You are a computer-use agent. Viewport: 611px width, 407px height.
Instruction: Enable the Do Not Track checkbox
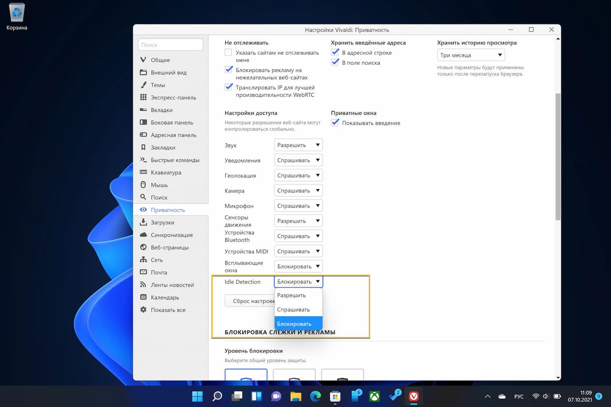229,53
